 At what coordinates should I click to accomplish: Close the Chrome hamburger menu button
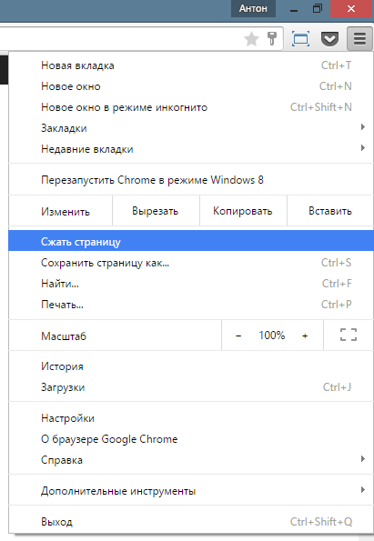(x=359, y=38)
